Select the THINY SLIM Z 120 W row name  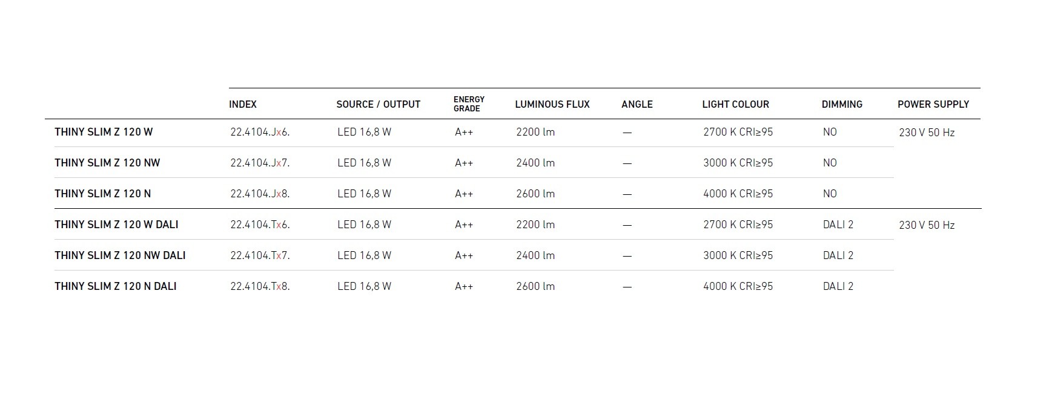[x=104, y=132]
